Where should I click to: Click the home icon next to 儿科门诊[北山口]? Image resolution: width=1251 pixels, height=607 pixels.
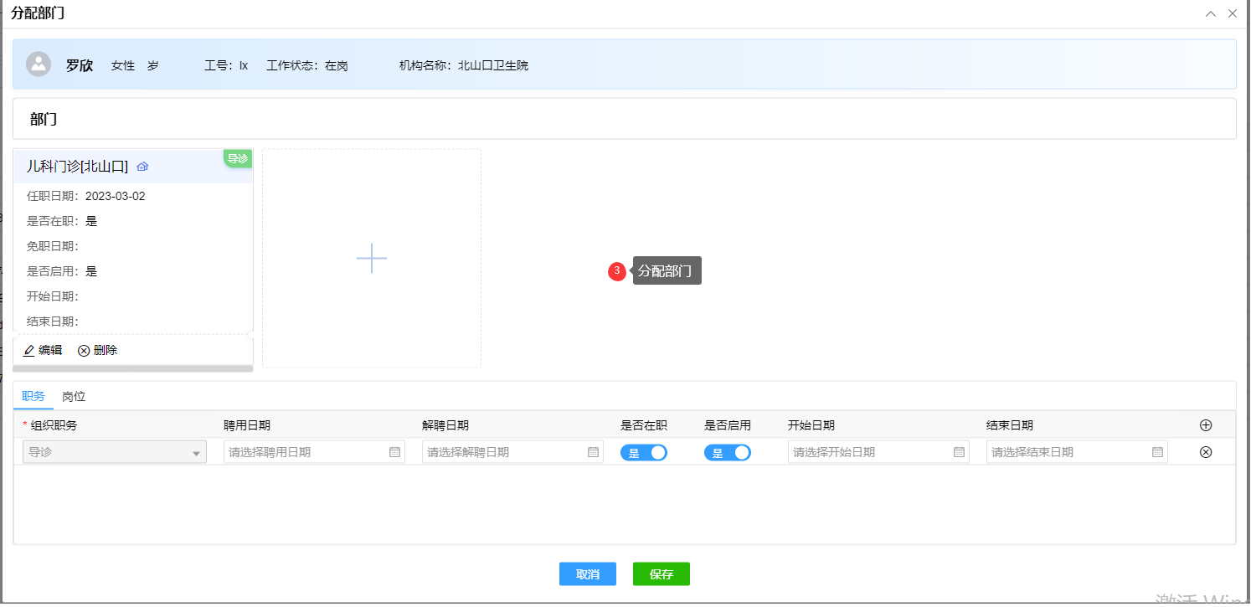142,167
